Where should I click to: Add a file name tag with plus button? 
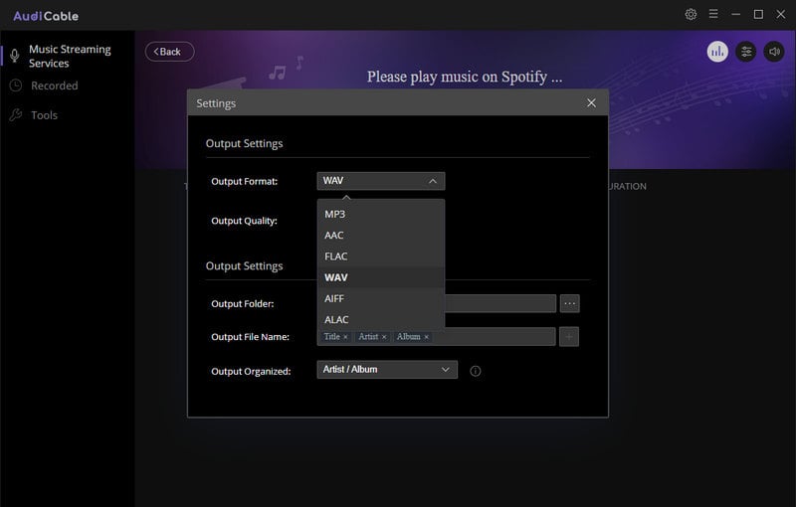coord(569,337)
